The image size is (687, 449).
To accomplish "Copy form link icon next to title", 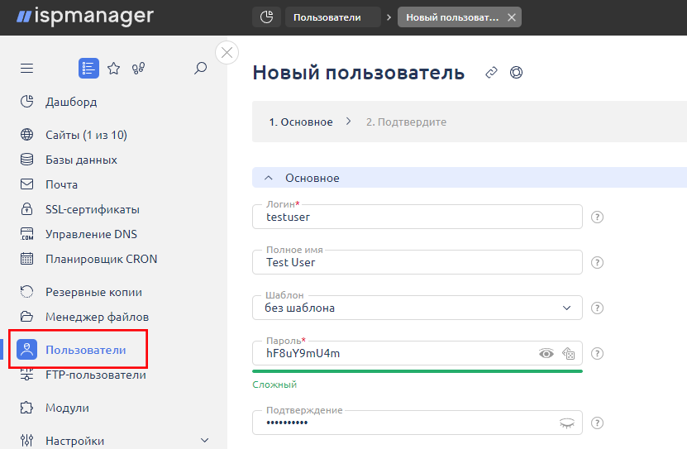I will point(492,72).
